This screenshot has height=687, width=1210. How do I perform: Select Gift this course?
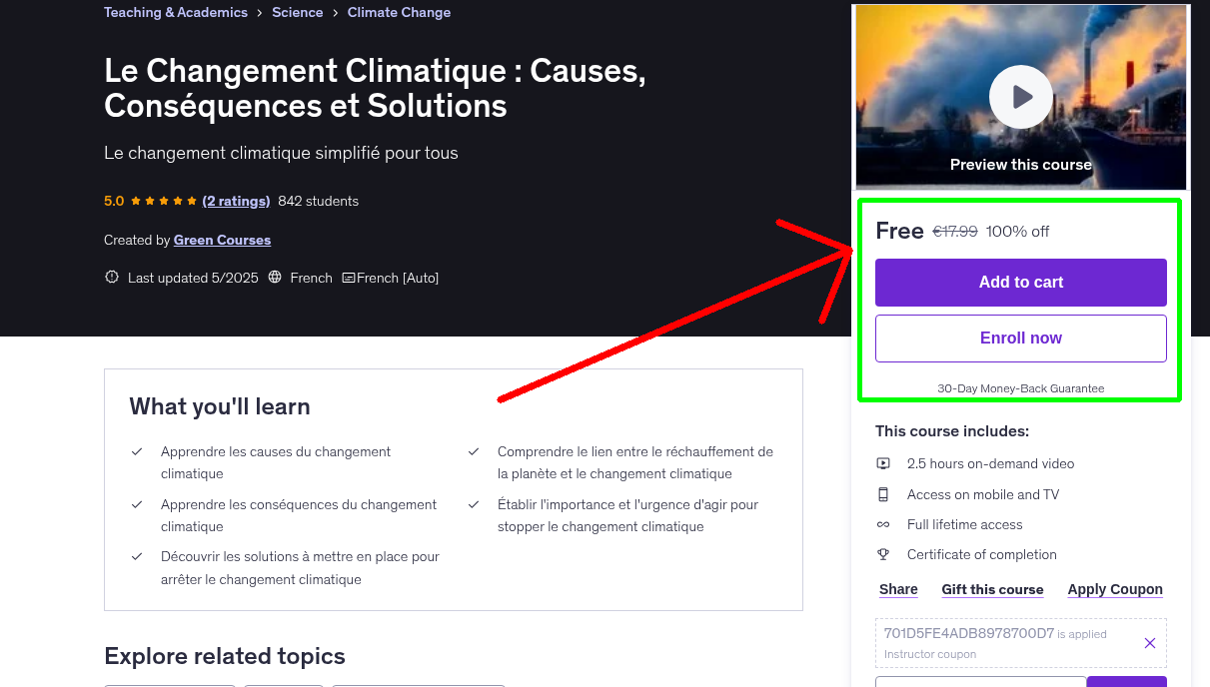992,589
